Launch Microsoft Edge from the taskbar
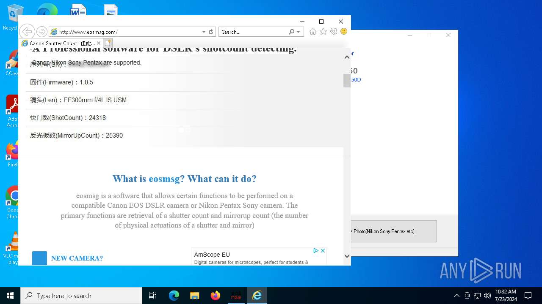This screenshot has width=542, height=304. (174, 296)
